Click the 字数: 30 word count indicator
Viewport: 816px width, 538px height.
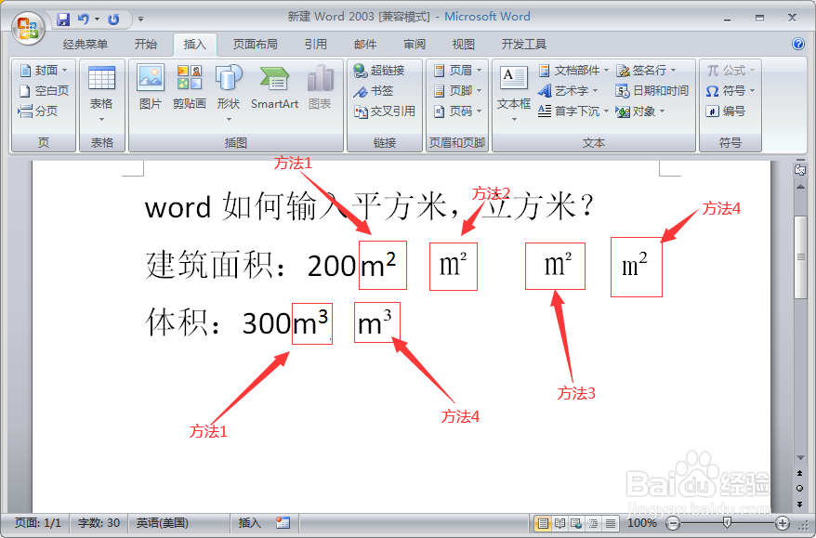(x=97, y=523)
